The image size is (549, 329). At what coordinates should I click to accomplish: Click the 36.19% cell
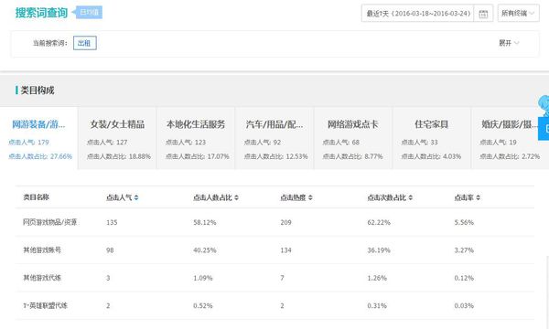[379, 250]
